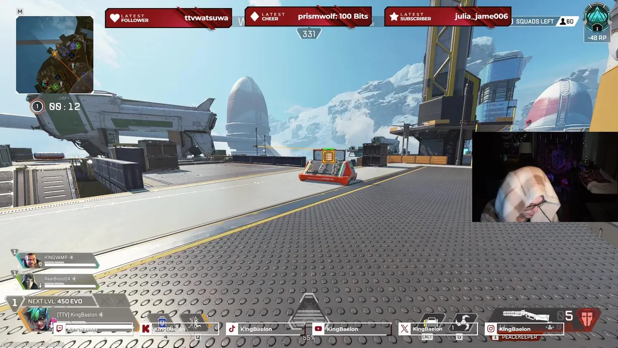The image size is (618, 348).
Task: Click the streamer webcam overlay
Action: 545,177
